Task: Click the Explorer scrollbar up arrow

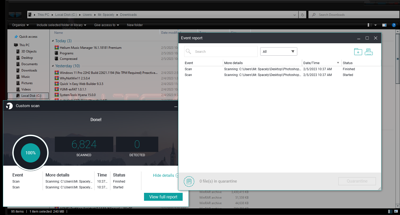Action: pyautogui.click(x=398, y=31)
